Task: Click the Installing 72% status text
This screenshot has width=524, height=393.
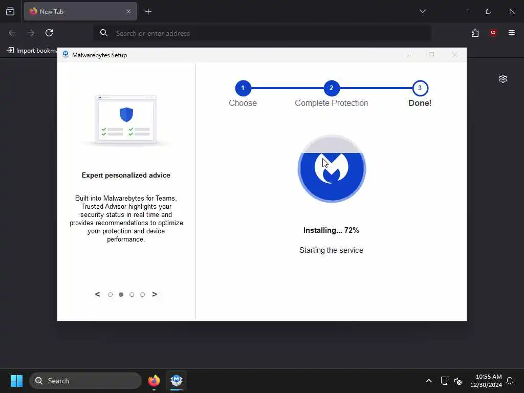Action: (331, 230)
